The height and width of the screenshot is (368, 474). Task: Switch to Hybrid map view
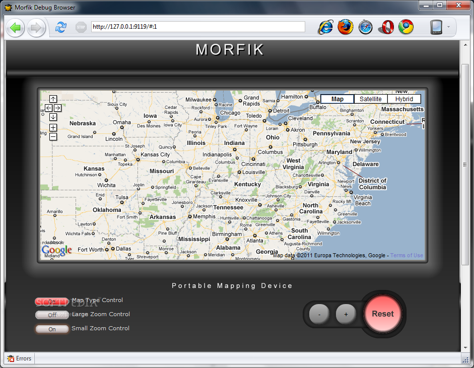tap(404, 99)
